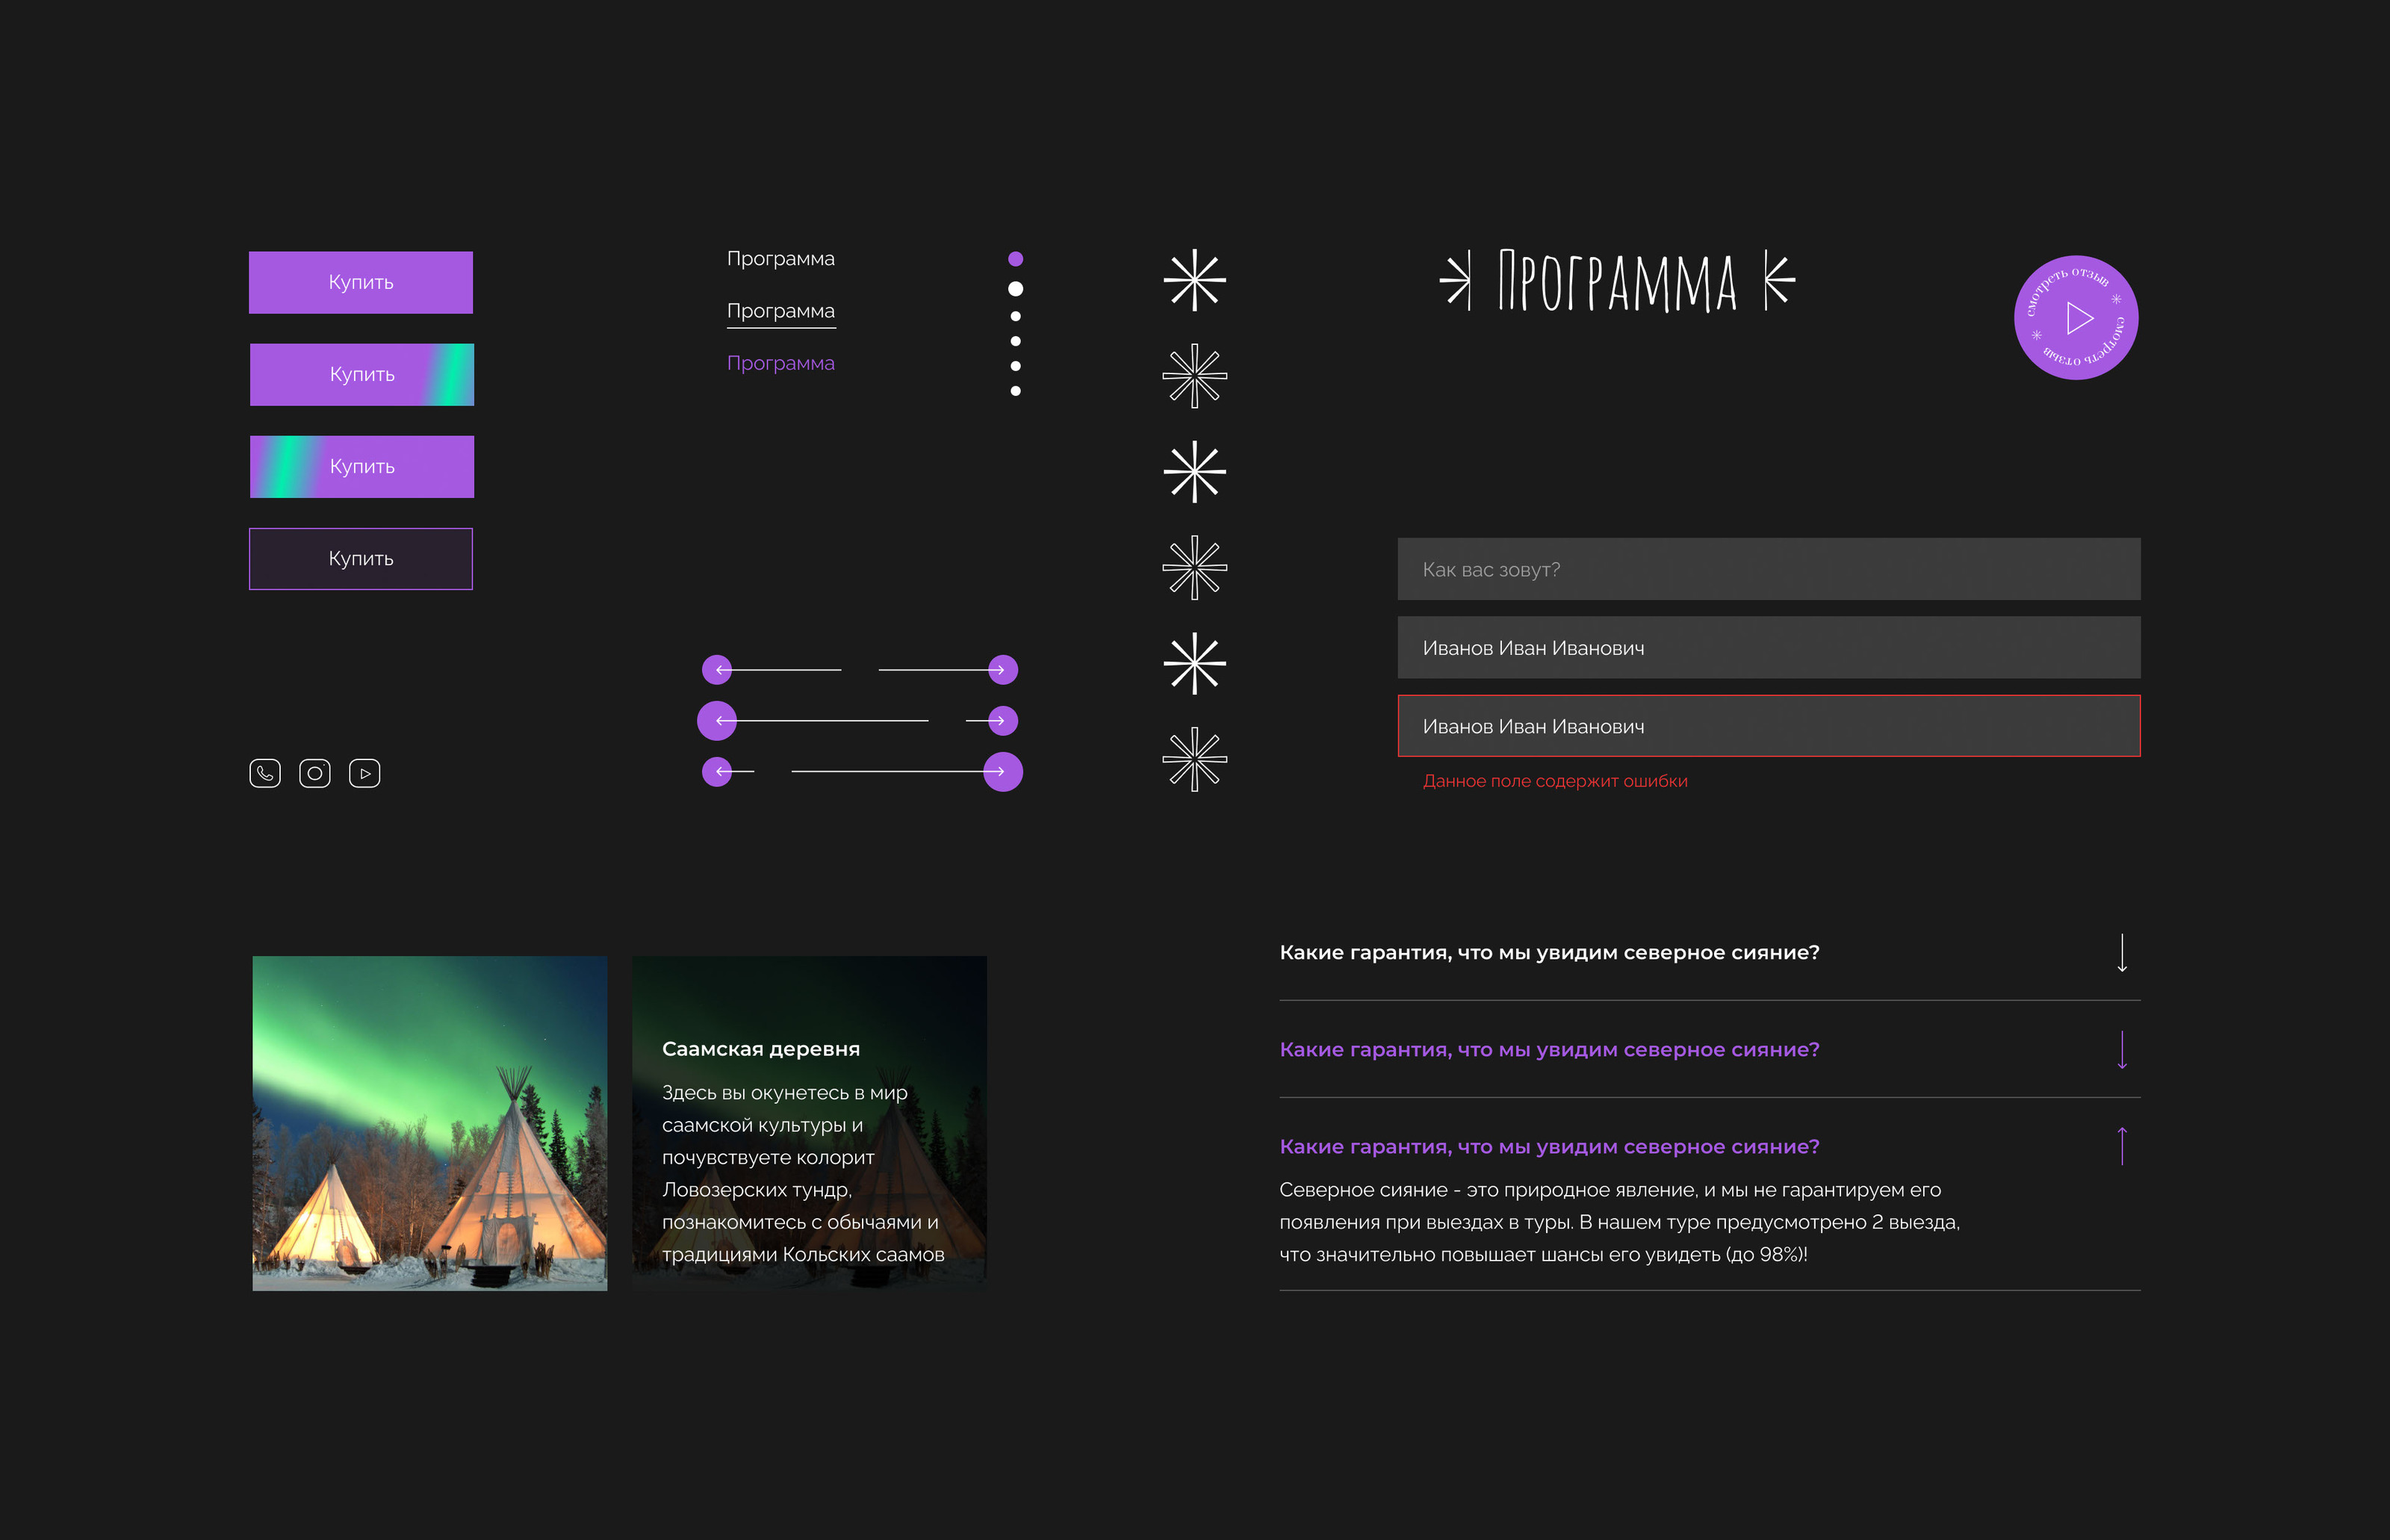The image size is (2390, 1540).
Task: Select the purple active pagination dot
Action: click(1015, 259)
